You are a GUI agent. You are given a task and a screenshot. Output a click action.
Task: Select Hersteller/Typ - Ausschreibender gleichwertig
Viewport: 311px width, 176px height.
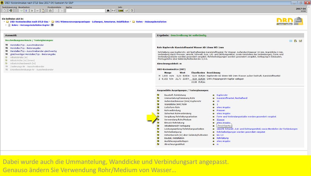coord(33,51)
